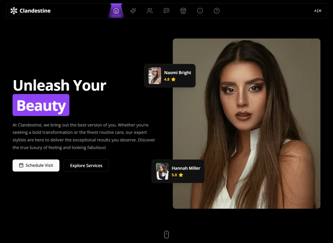Select the Hannah Miller name text
The image size is (333, 243).
pyautogui.click(x=186, y=168)
